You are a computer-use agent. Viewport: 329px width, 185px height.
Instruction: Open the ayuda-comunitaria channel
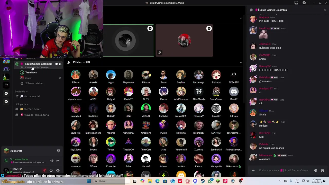coord(38,115)
